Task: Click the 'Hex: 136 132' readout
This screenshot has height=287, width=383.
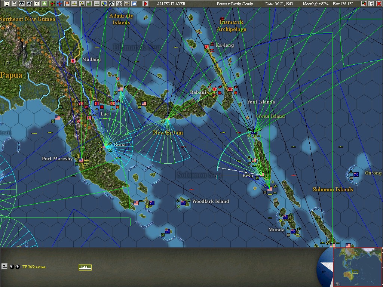Action: 343,4
